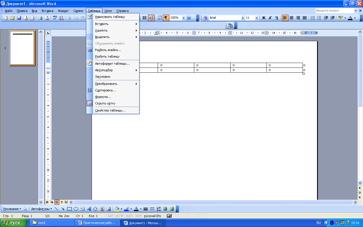
Task: Click the decrease indent icon
Action: pyautogui.click(x=326, y=18)
